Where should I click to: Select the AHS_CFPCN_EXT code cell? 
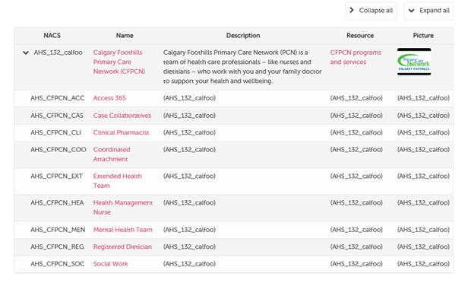coord(56,176)
